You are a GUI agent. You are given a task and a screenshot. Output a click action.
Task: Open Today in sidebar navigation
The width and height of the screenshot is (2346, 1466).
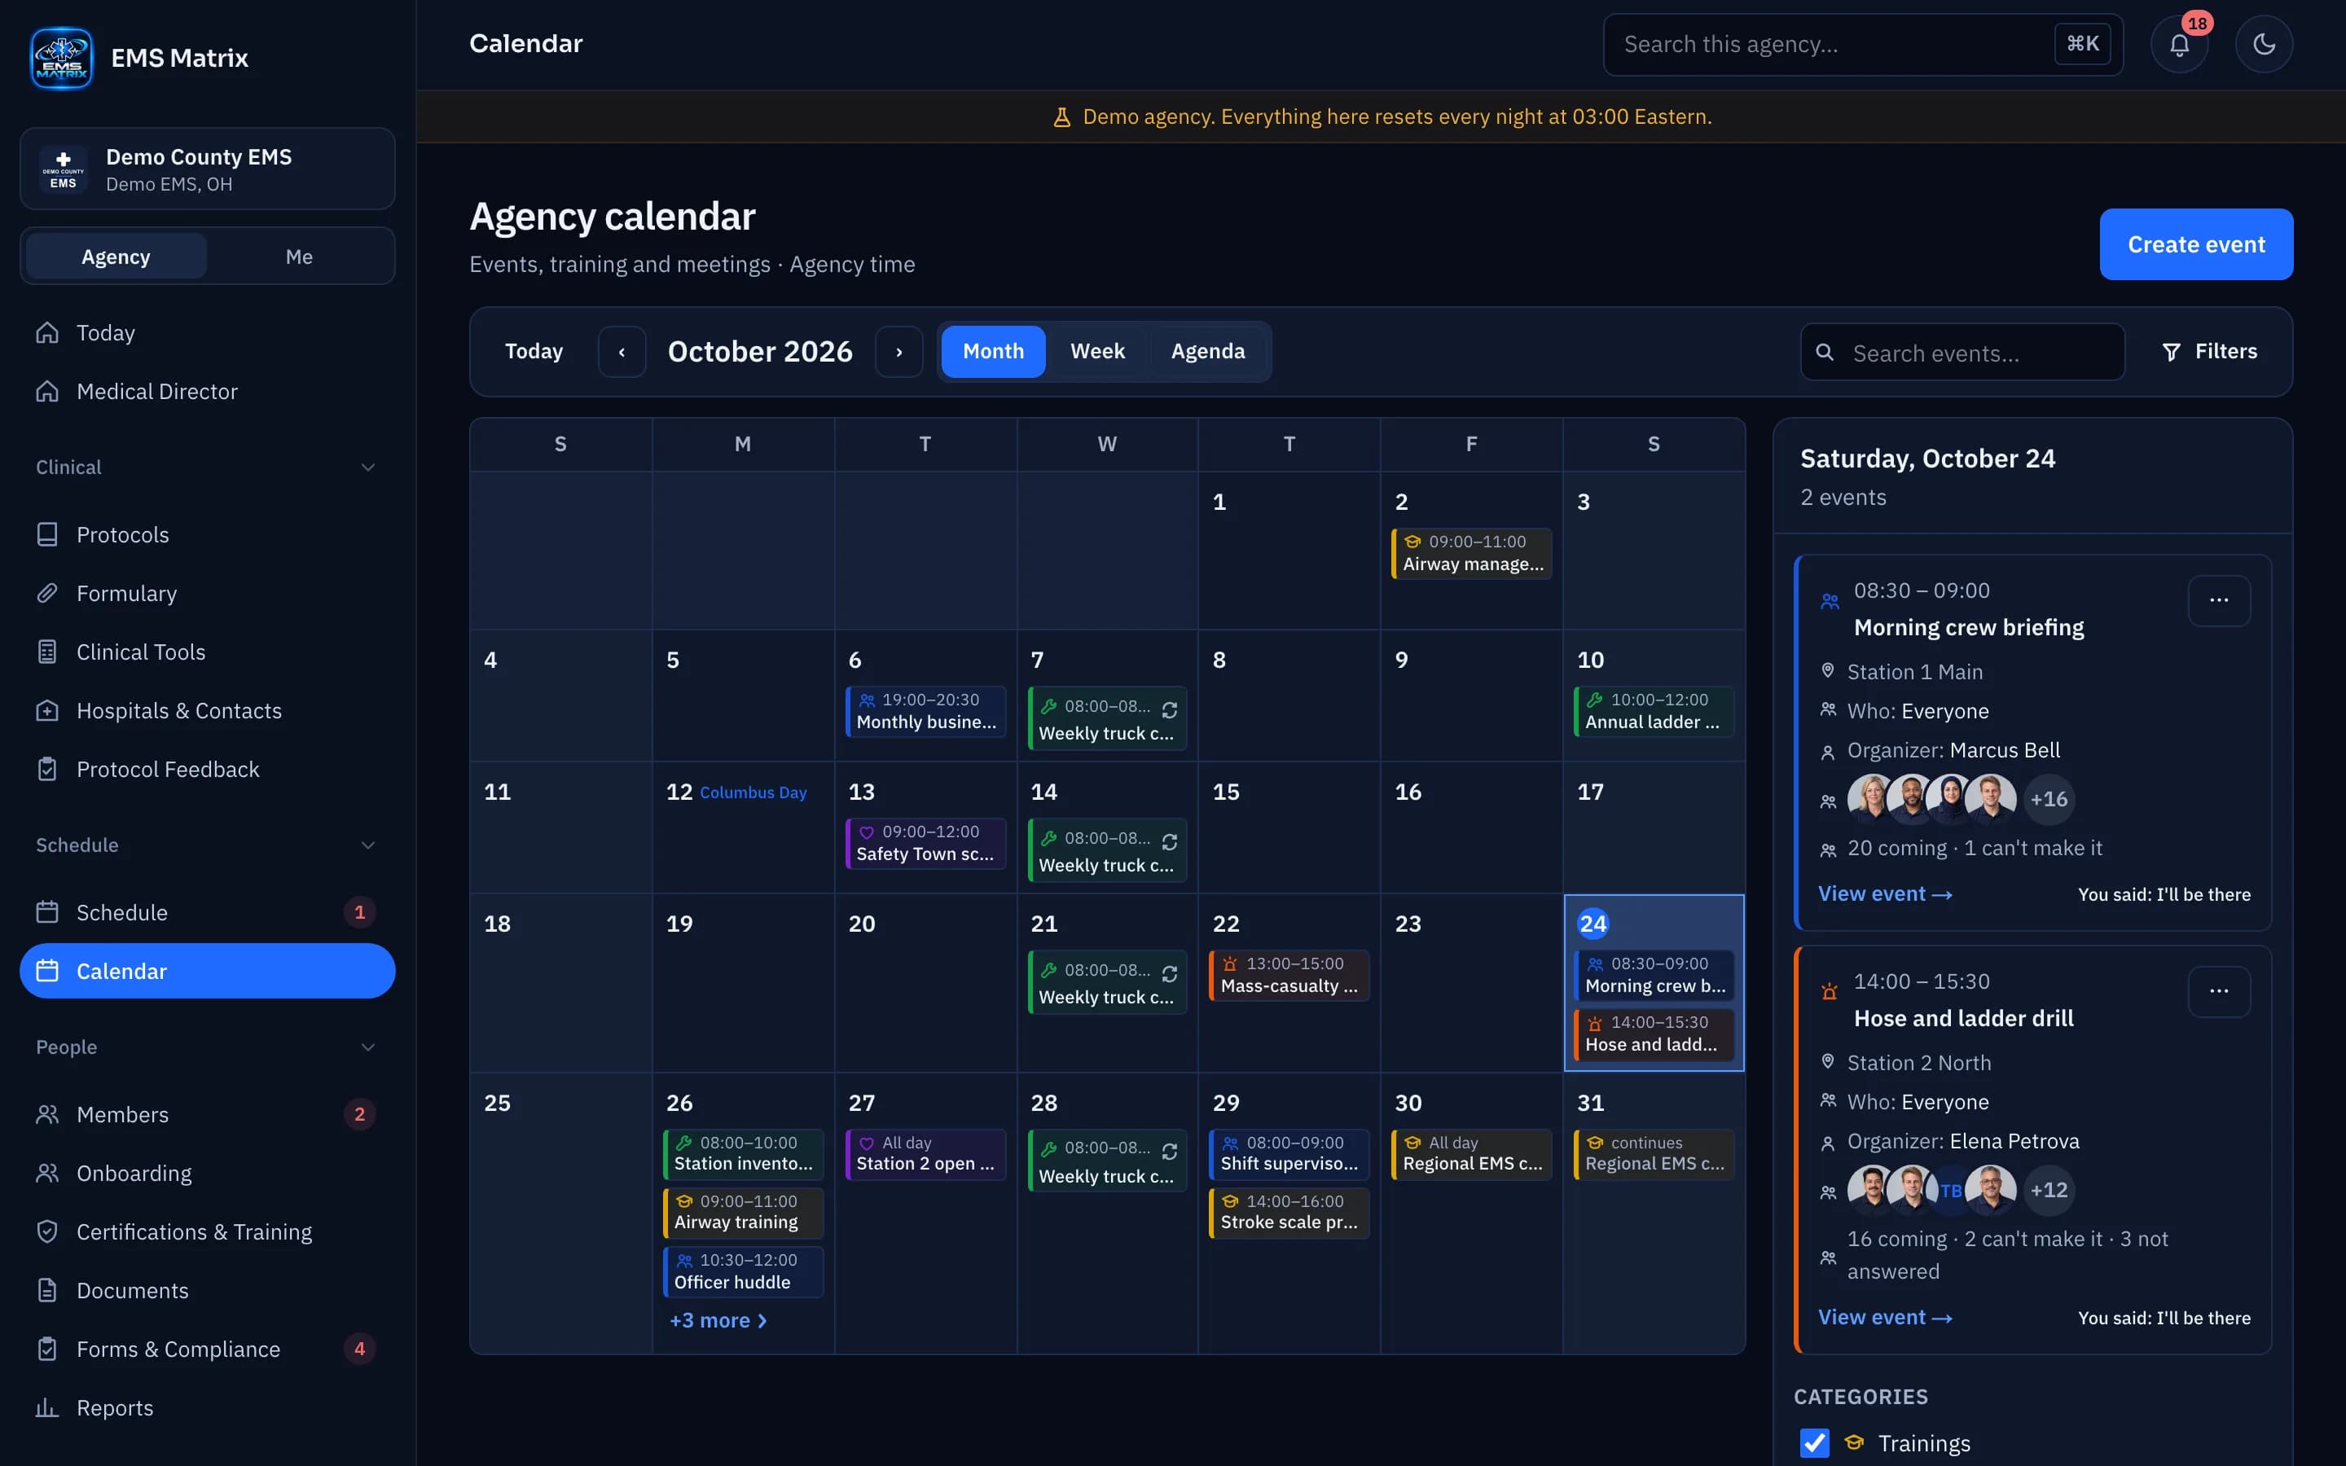tap(208, 332)
